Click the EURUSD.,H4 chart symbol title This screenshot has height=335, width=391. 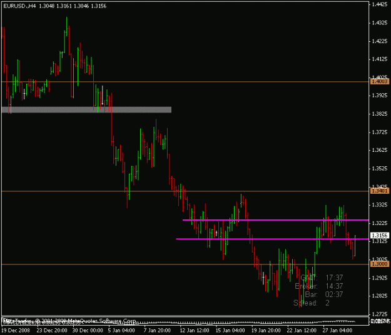[19, 6]
